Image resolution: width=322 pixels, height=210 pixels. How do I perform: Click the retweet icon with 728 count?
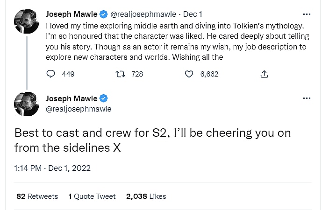click(x=120, y=74)
